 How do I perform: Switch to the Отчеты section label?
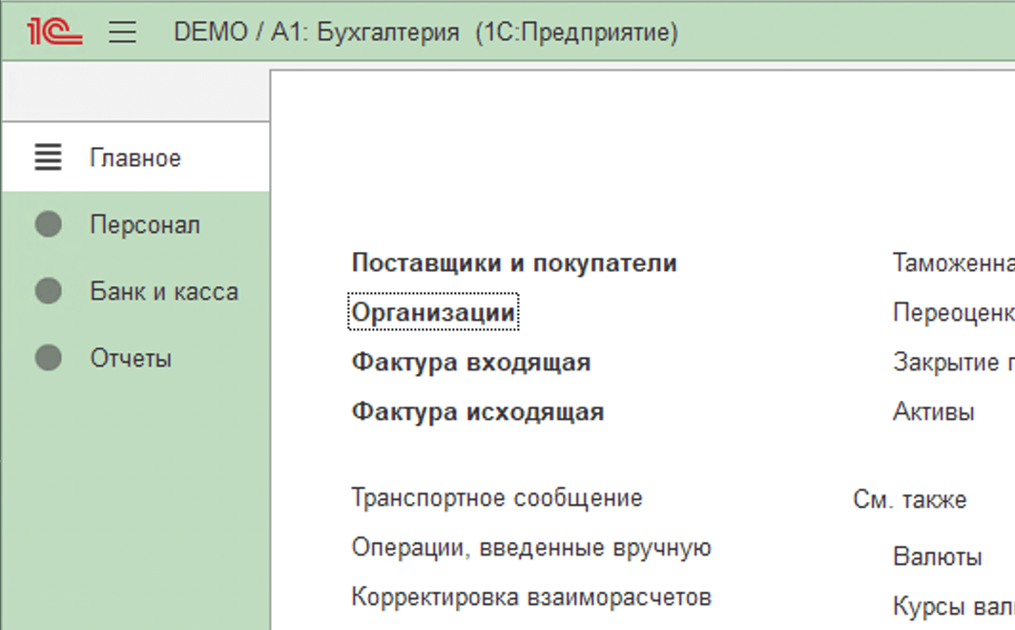[x=131, y=359]
